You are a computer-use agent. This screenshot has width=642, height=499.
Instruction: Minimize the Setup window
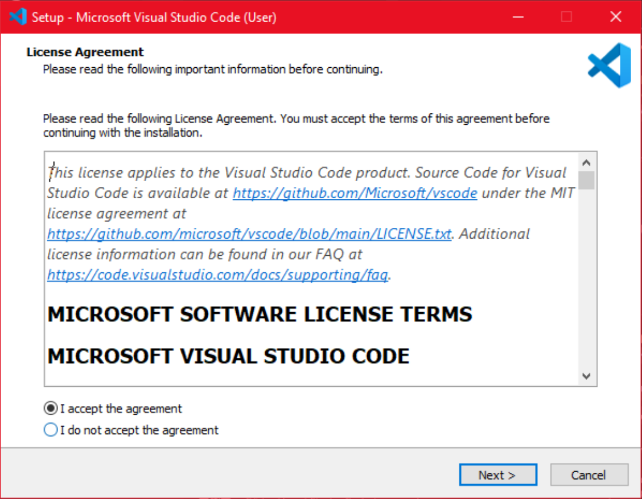tap(518, 17)
